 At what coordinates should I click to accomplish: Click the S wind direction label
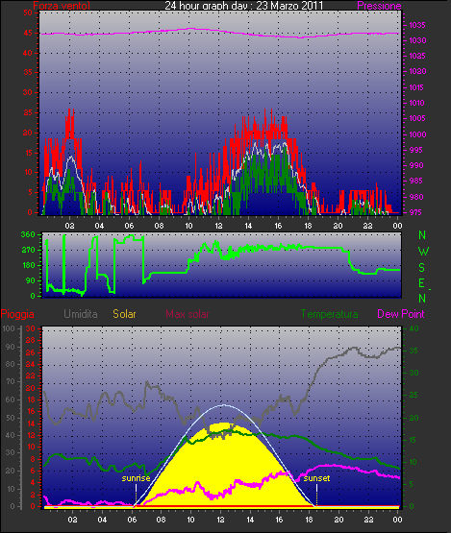422,268
